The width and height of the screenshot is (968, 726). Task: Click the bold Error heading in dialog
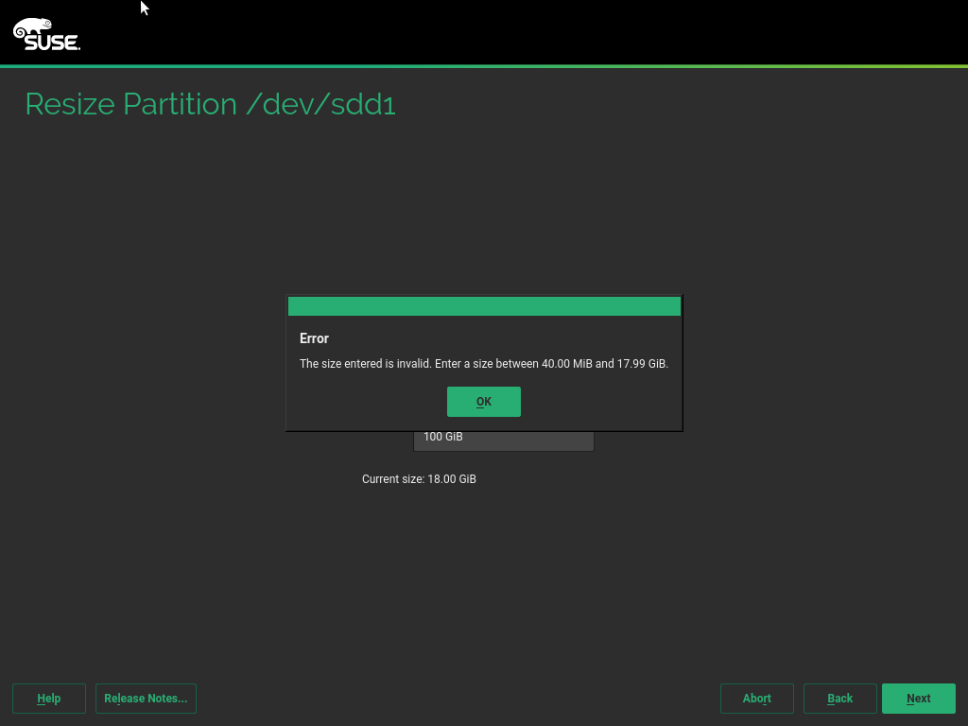(x=314, y=338)
